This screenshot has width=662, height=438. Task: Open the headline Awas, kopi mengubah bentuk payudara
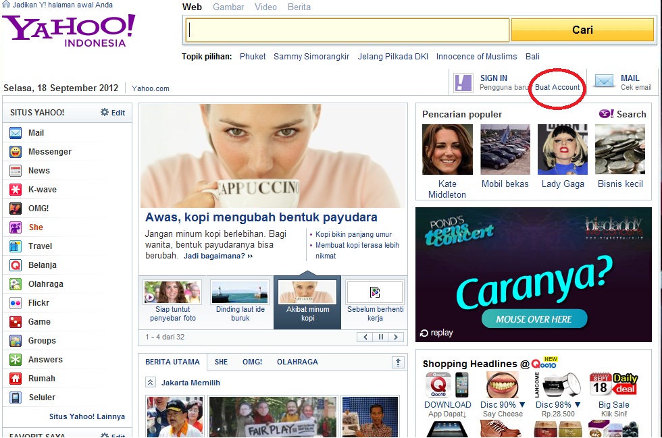click(261, 217)
